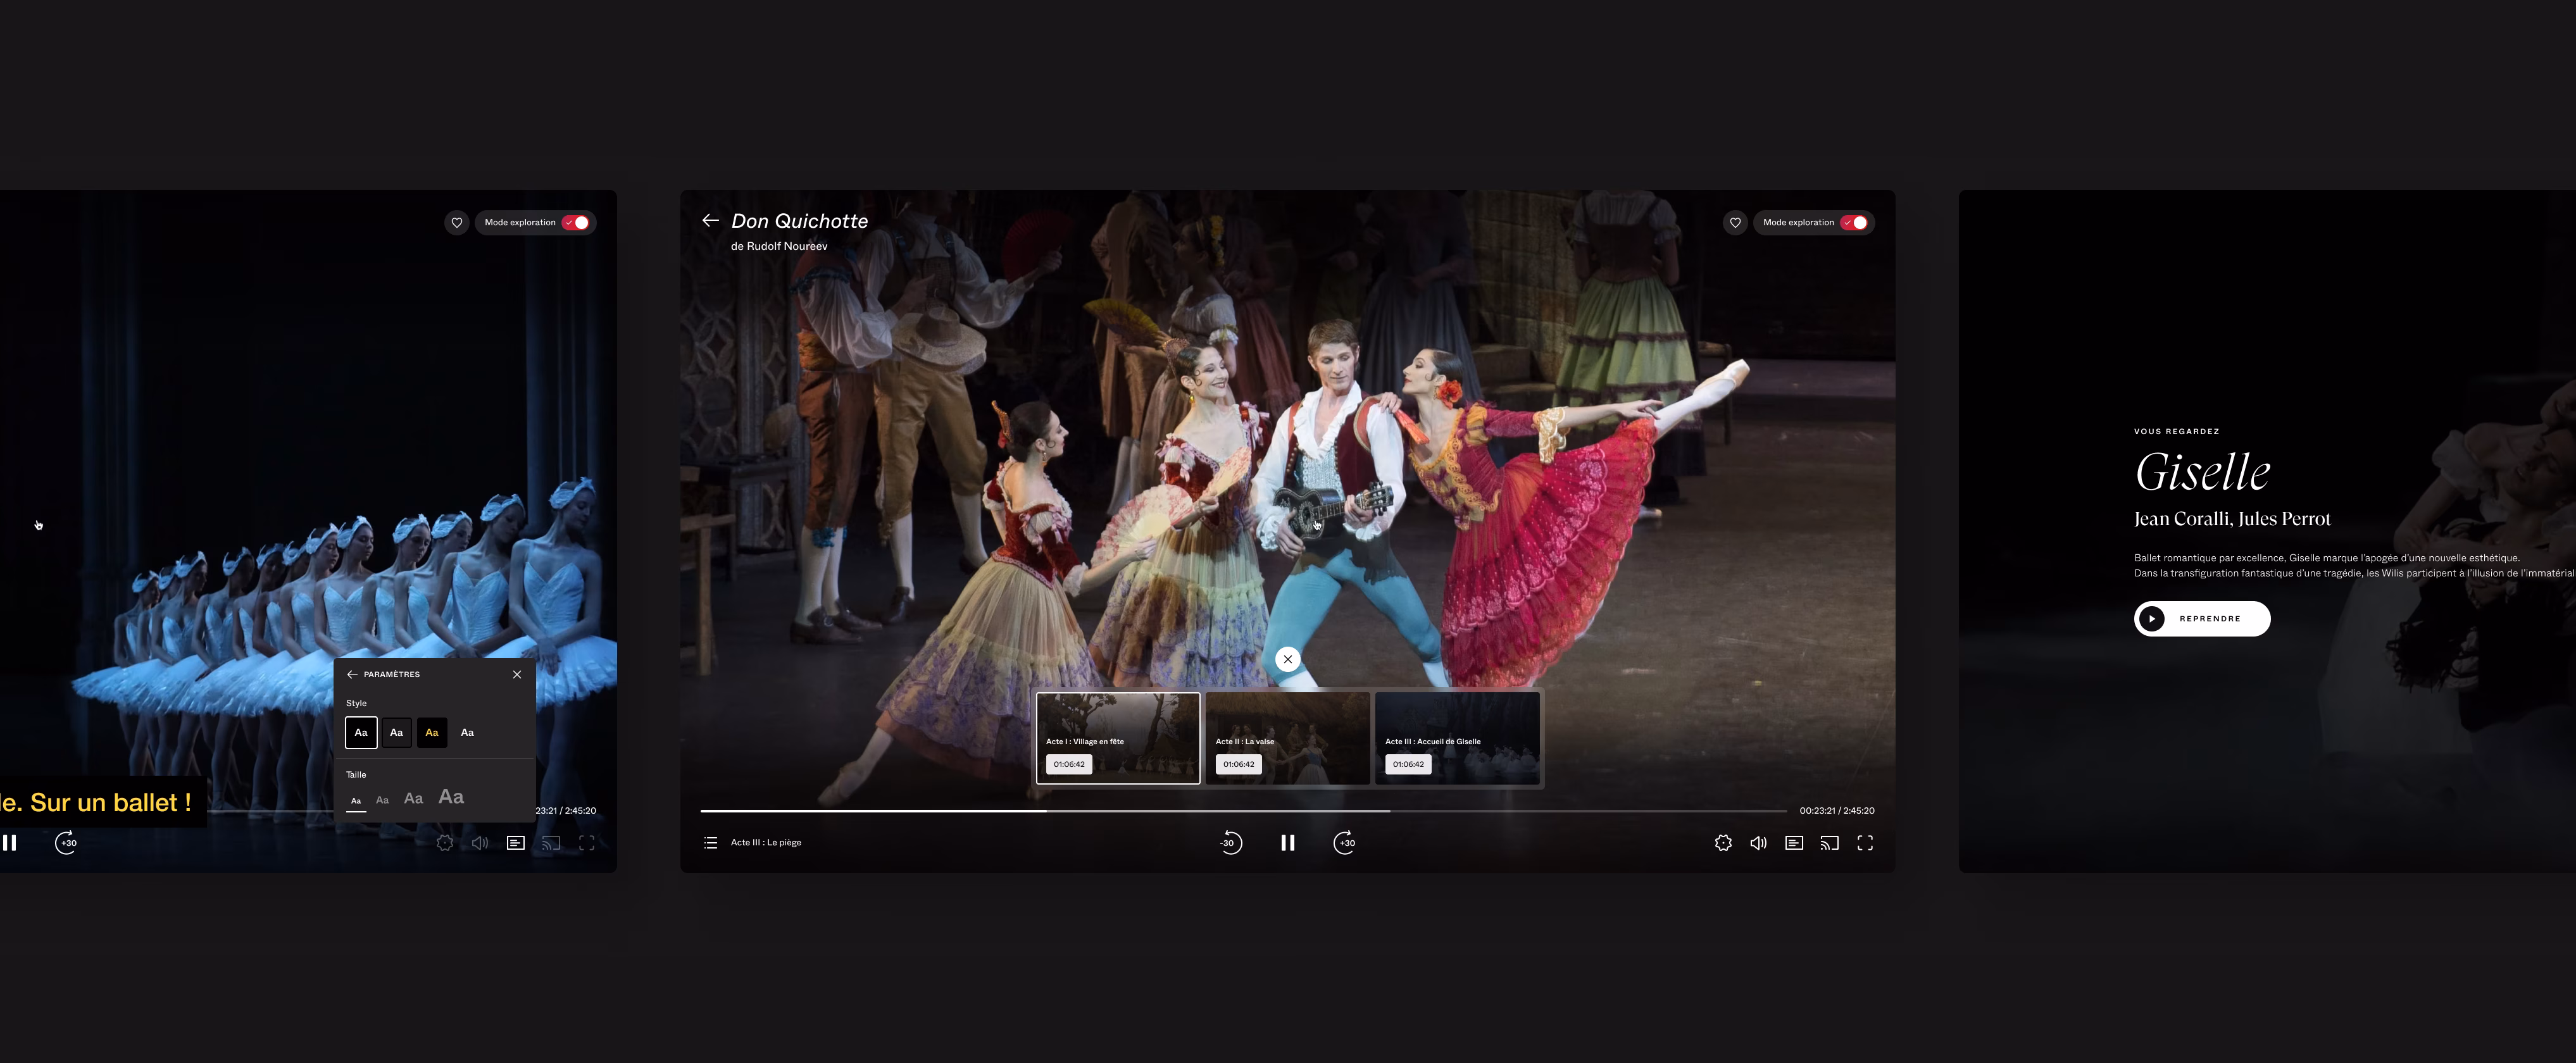Click the Giselle title on the right screen
The image size is (2576, 1063).
click(2202, 472)
